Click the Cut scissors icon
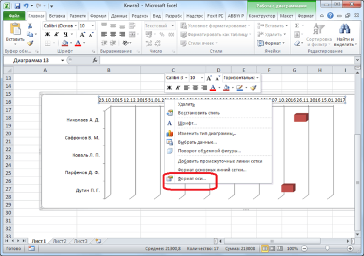 [30, 25]
